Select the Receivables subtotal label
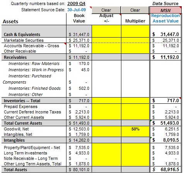Screen dimensions: 184x175 (x=15, y=57)
